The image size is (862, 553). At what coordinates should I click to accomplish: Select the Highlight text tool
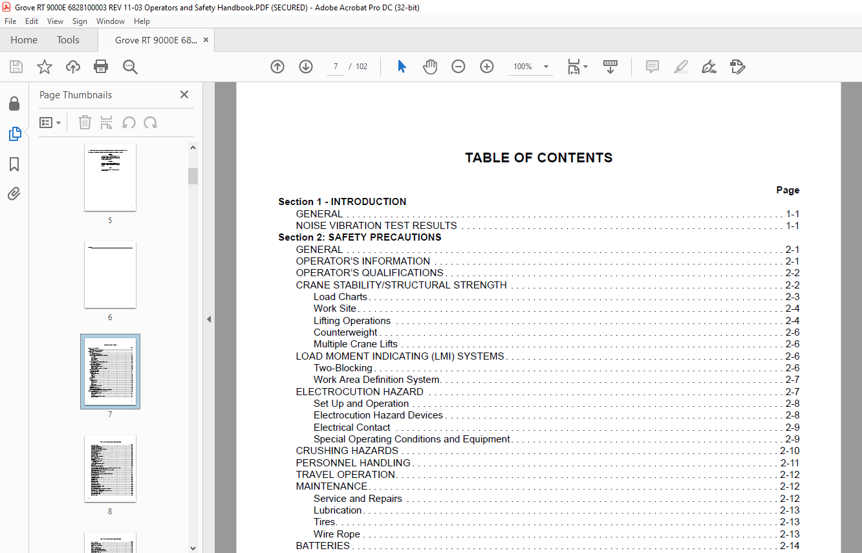(x=680, y=67)
